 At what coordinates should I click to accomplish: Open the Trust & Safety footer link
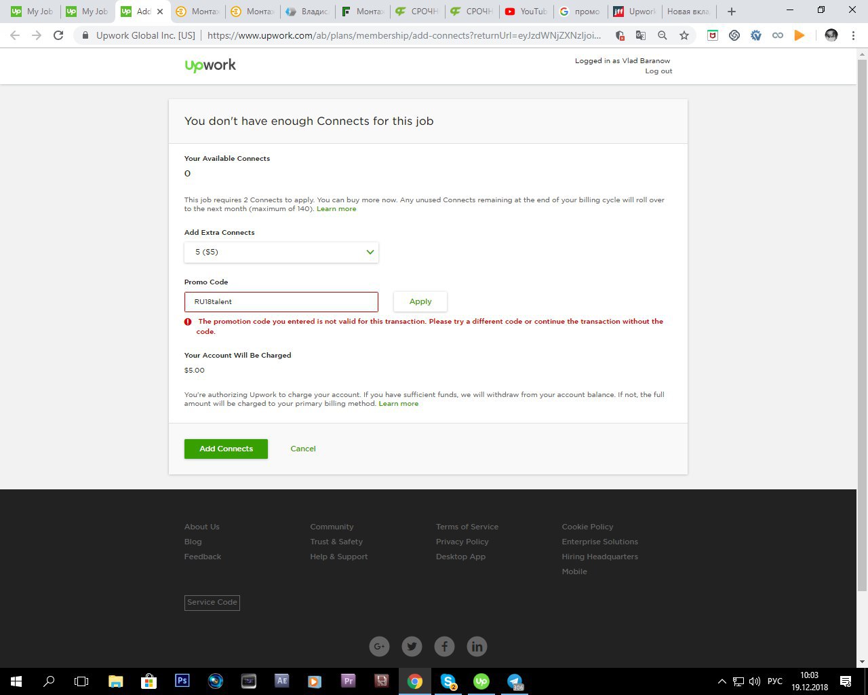[336, 542]
